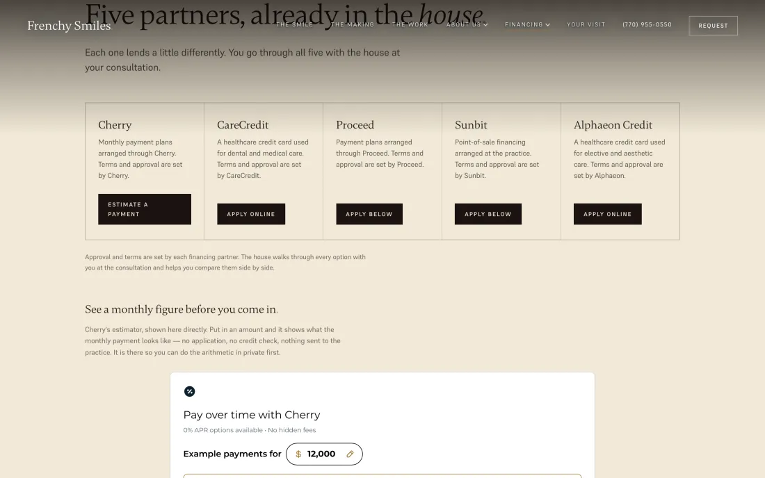Open the About Us menu label
The height and width of the screenshot is (478, 765).
(463, 24)
